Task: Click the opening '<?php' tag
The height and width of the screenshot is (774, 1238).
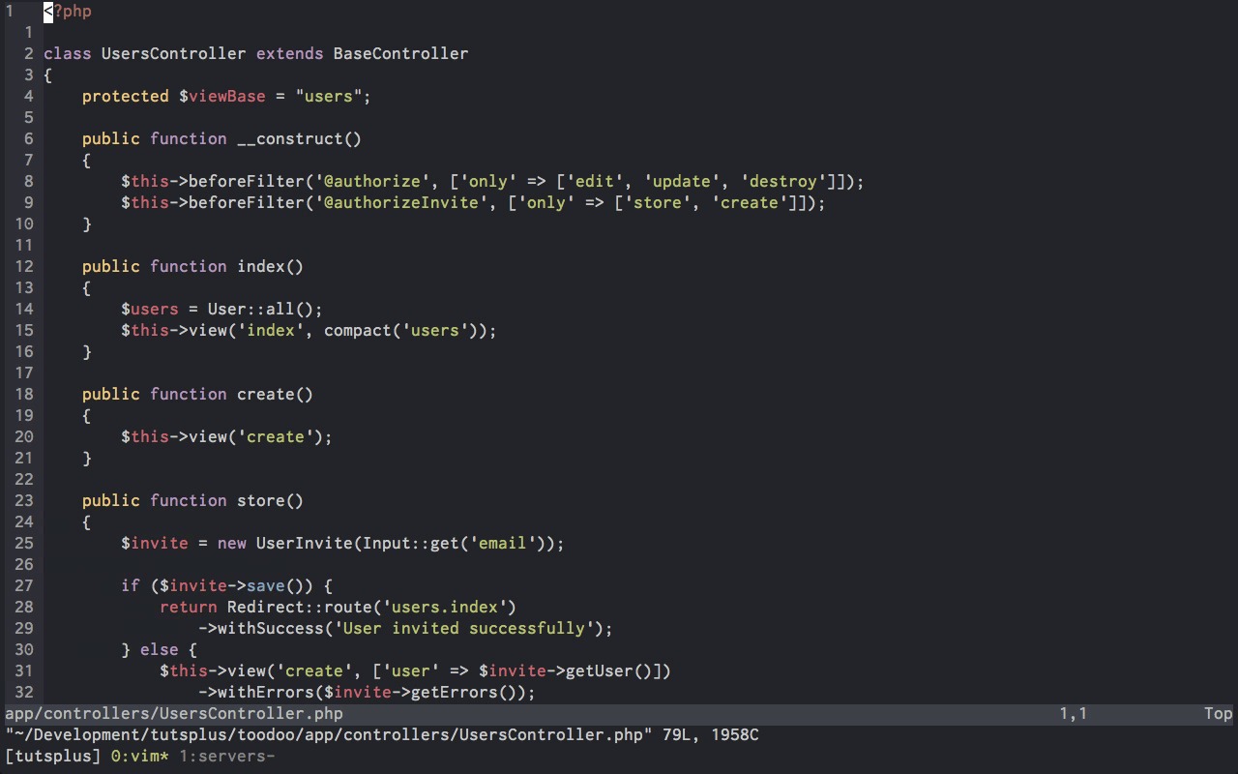Action: click(68, 12)
